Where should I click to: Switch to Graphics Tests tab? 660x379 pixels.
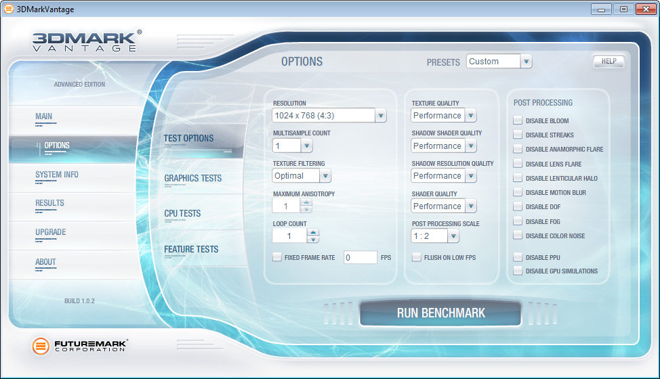[192, 178]
